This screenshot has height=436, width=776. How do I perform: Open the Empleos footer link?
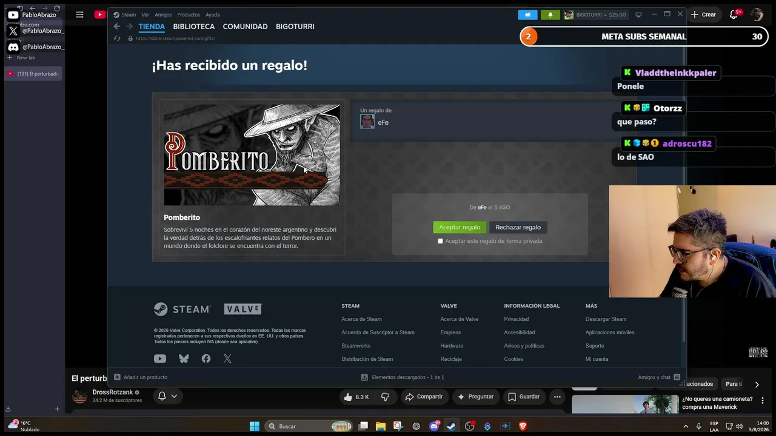point(450,332)
